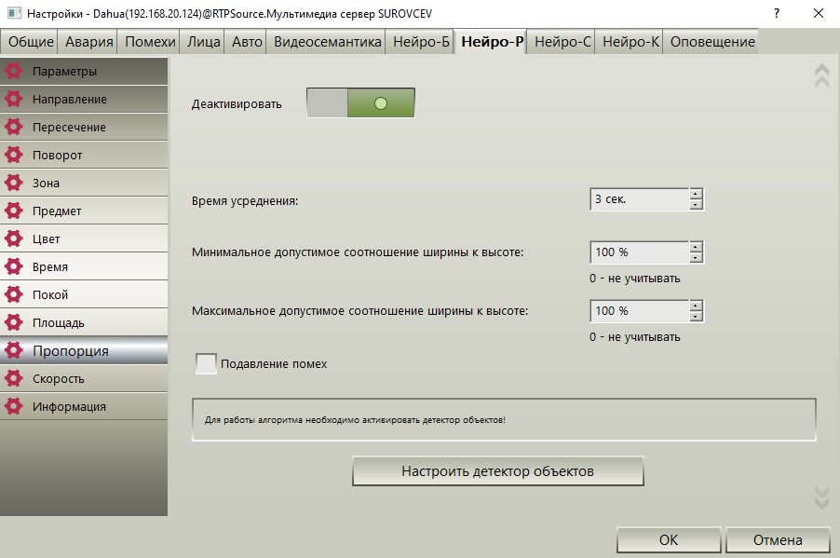Open the Лица tab

tap(204, 41)
